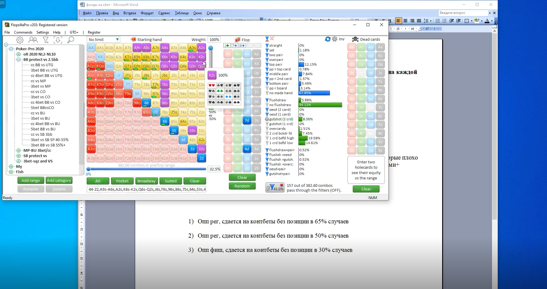This screenshot has height=289, width=547.
Task: Click the Add category button
Action: pos(59,180)
